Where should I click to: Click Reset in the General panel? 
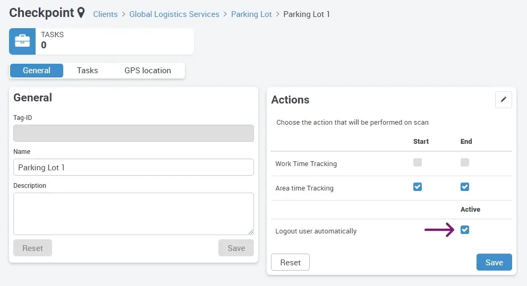coord(32,248)
